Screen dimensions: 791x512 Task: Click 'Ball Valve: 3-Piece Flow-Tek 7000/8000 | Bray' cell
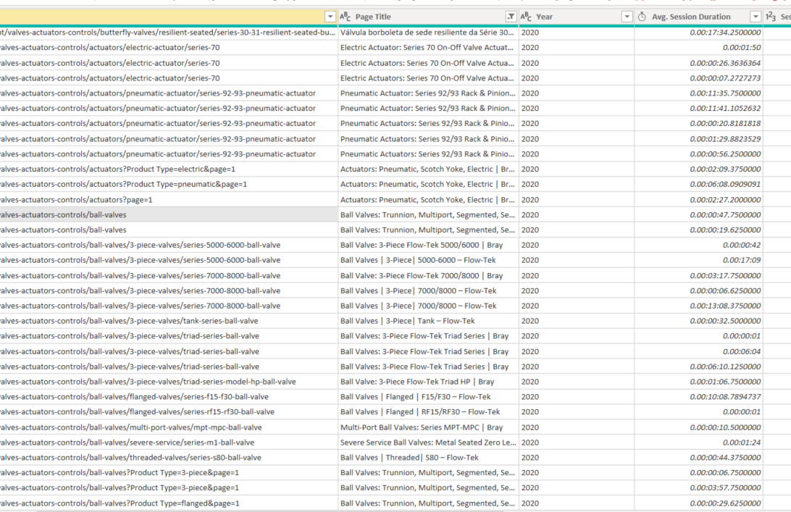[x=428, y=275]
